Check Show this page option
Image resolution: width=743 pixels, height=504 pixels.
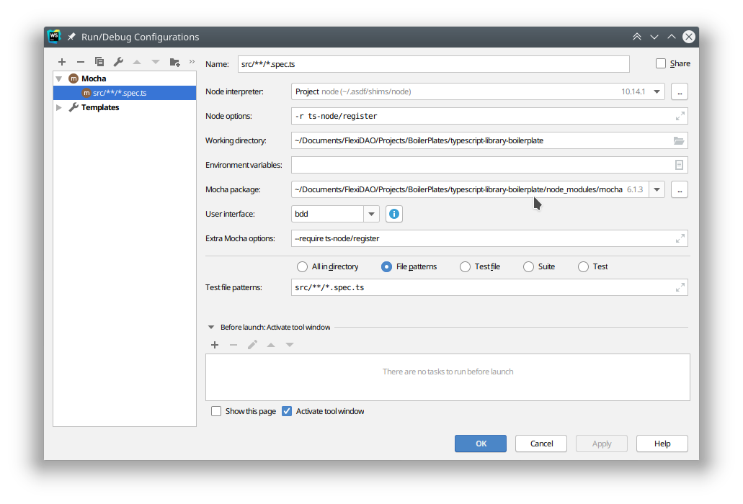(216, 411)
